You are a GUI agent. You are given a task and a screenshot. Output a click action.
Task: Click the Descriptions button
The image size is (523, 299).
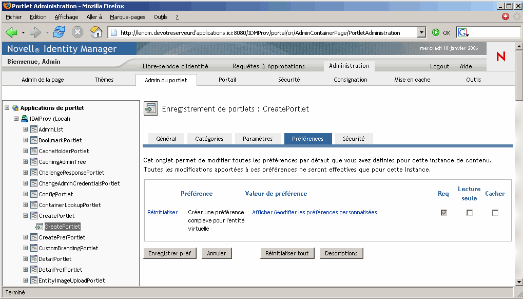click(341, 253)
